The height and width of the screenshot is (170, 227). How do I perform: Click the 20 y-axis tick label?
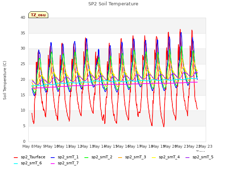tap(23, 79)
